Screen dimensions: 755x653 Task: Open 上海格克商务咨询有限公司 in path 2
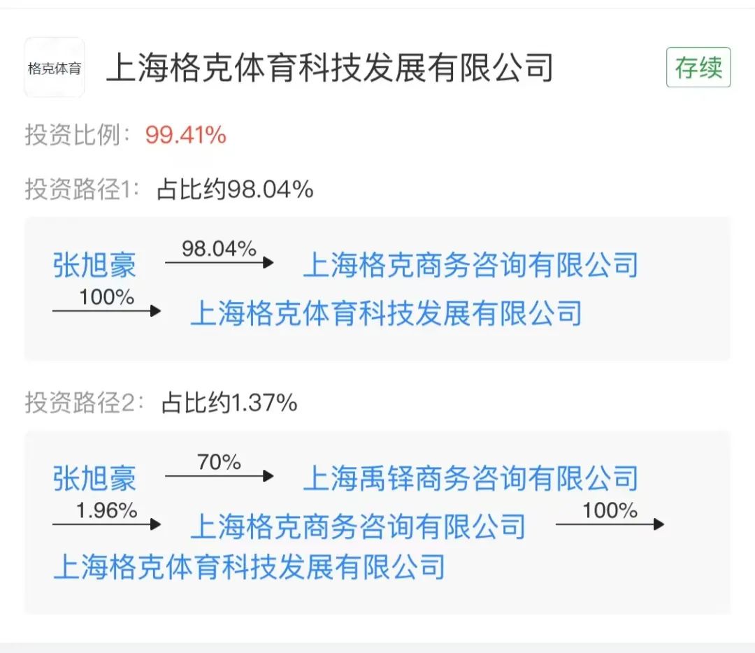click(x=358, y=526)
